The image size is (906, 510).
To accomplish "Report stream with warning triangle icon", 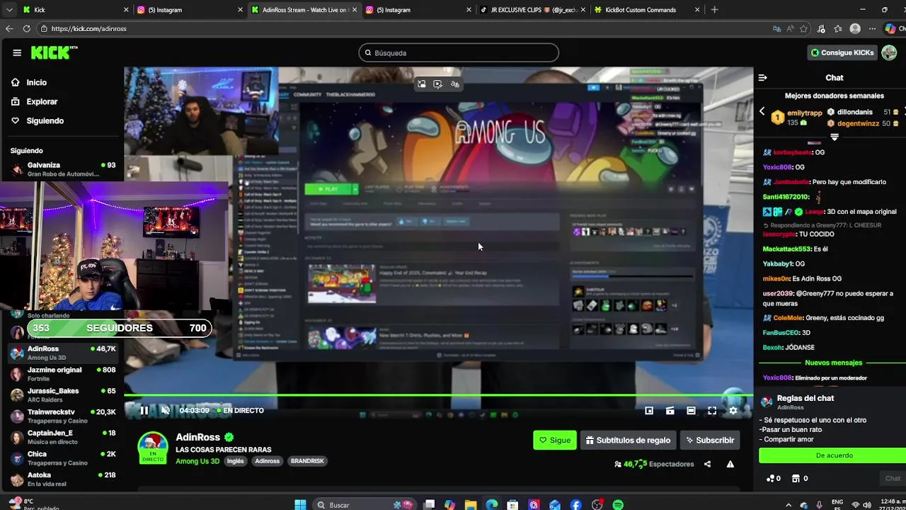I will (x=730, y=464).
